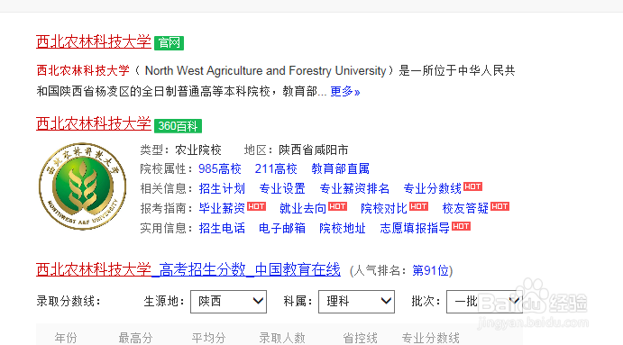This screenshot has width=623, height=345.
Task: Open the first 西北农林科技大学 title link beside 官网
Action: click(94, 41)
